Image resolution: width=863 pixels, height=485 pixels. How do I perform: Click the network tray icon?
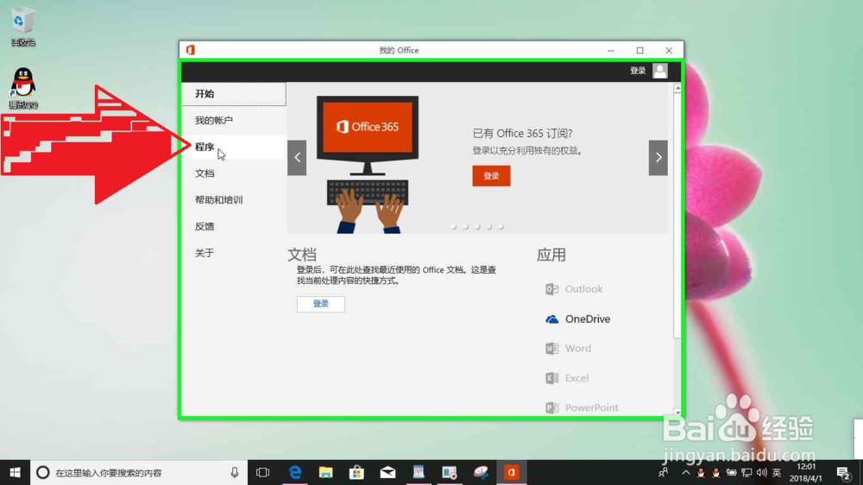746,472
